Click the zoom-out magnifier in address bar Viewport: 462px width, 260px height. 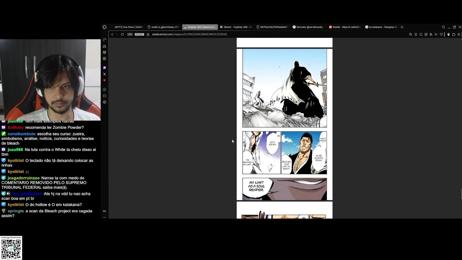click(x=410, y=34)
